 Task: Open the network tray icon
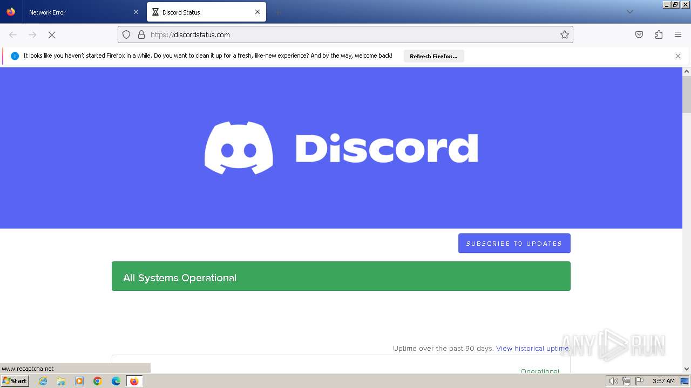(x=626, y=381)
